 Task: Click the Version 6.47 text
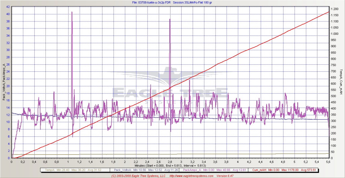pyautogui.click(x=225, y=176)
